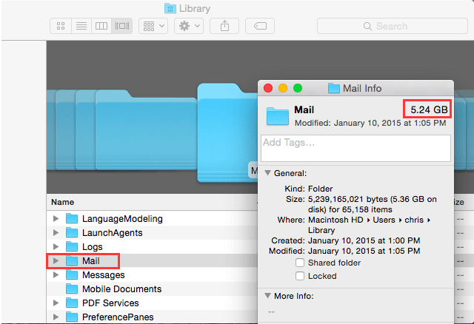Click the Kind: Folder value
This screenshot has height=324, width=474.
[x=320, y=189]
